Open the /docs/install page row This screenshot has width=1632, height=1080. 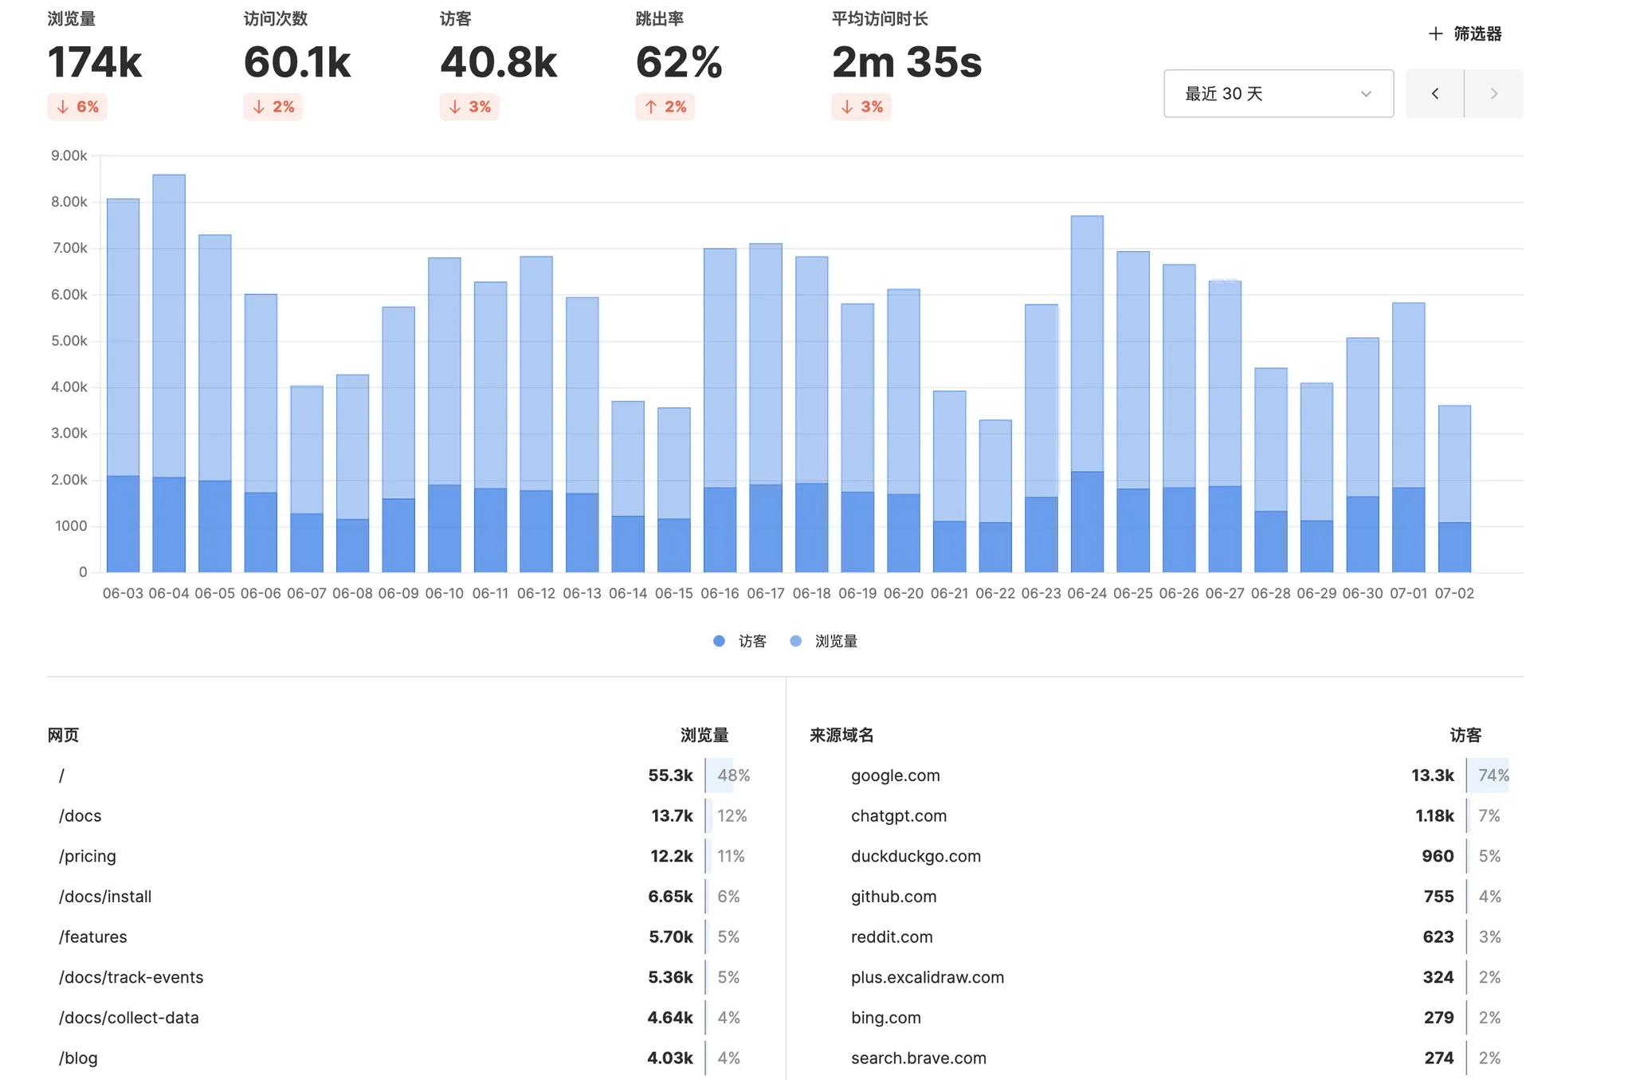105,897
